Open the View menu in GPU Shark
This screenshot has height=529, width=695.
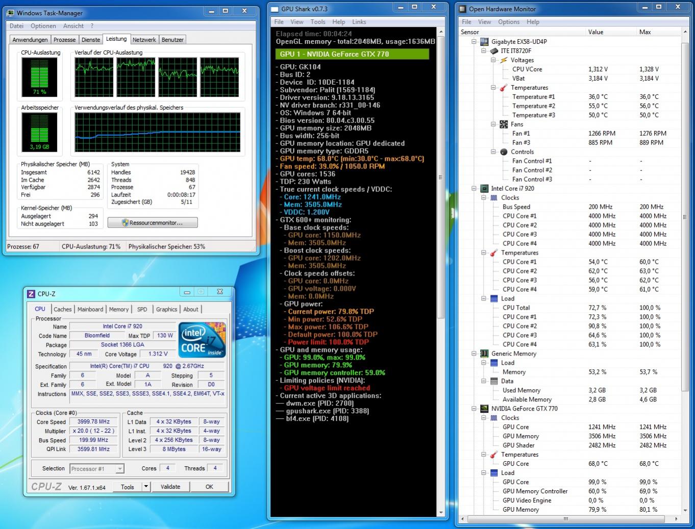point(297,22)
